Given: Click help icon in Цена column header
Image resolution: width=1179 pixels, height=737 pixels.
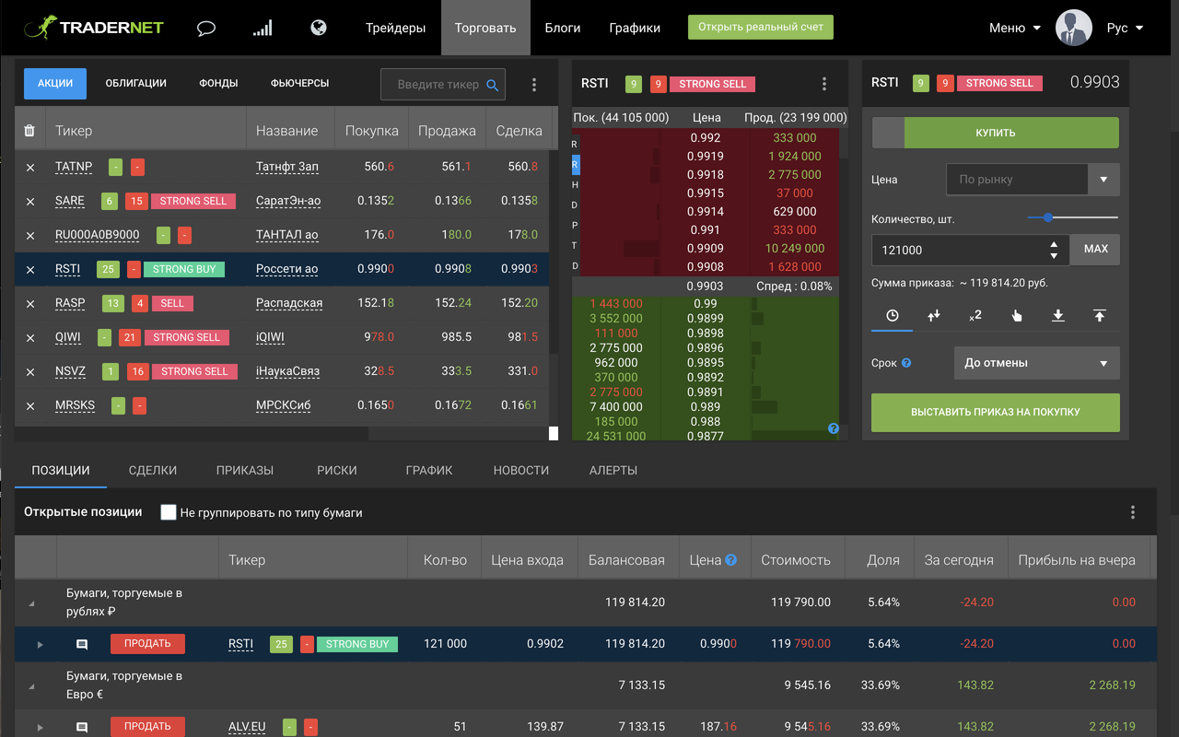Looking at the screenshot, I should 731,560.
